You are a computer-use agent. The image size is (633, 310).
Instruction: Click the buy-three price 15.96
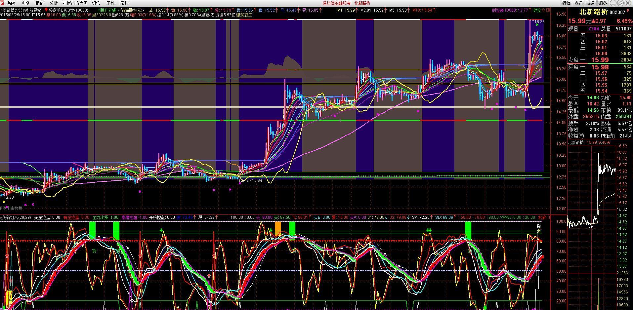pyautogui.click(x=601, y=79)
